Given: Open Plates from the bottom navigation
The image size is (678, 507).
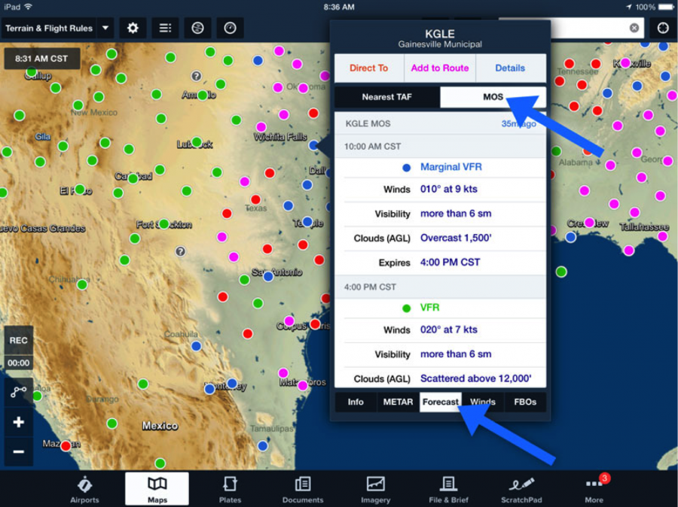Looking at the screenshot, I should [x=230, y=488].
